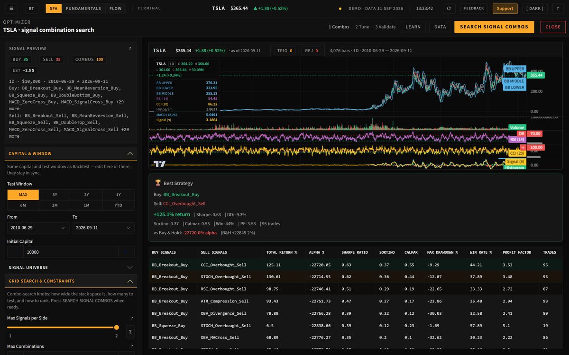
Task: Click the trophy icon beside Best Strategy
Action: click(x=158, y=183)
